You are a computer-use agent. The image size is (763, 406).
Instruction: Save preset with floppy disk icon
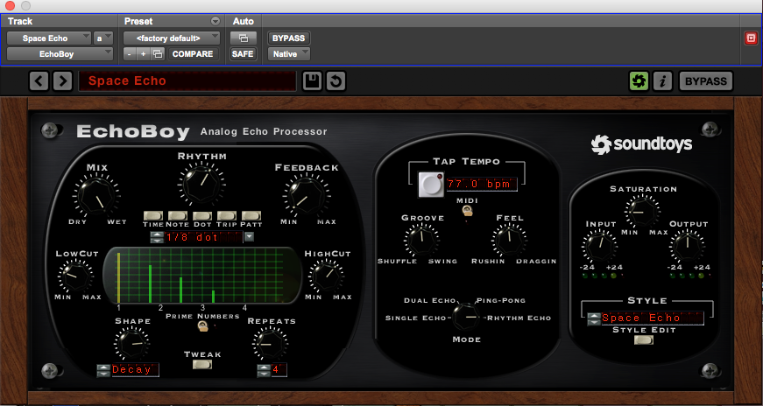coord(312,81)
